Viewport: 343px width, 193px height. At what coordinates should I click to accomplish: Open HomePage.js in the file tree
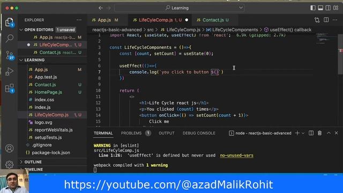[53, 92]
